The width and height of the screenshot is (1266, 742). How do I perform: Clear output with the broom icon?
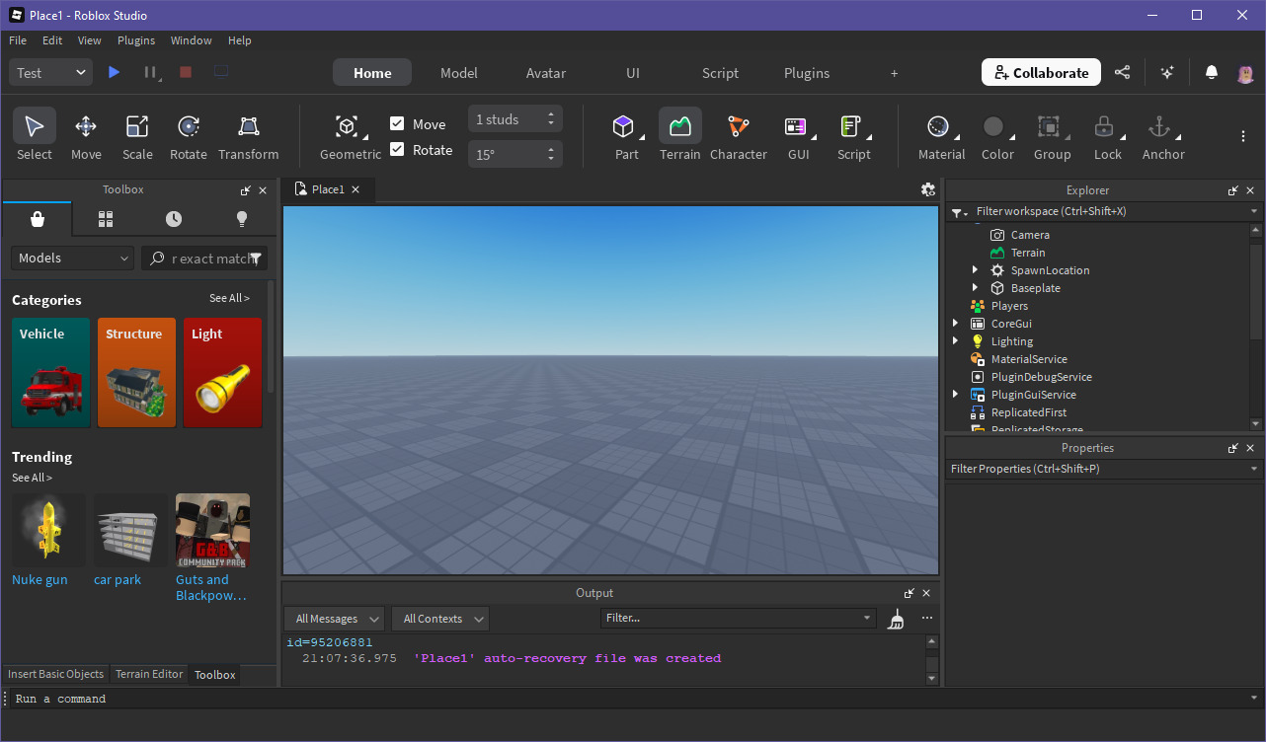(x=896, y=619)
